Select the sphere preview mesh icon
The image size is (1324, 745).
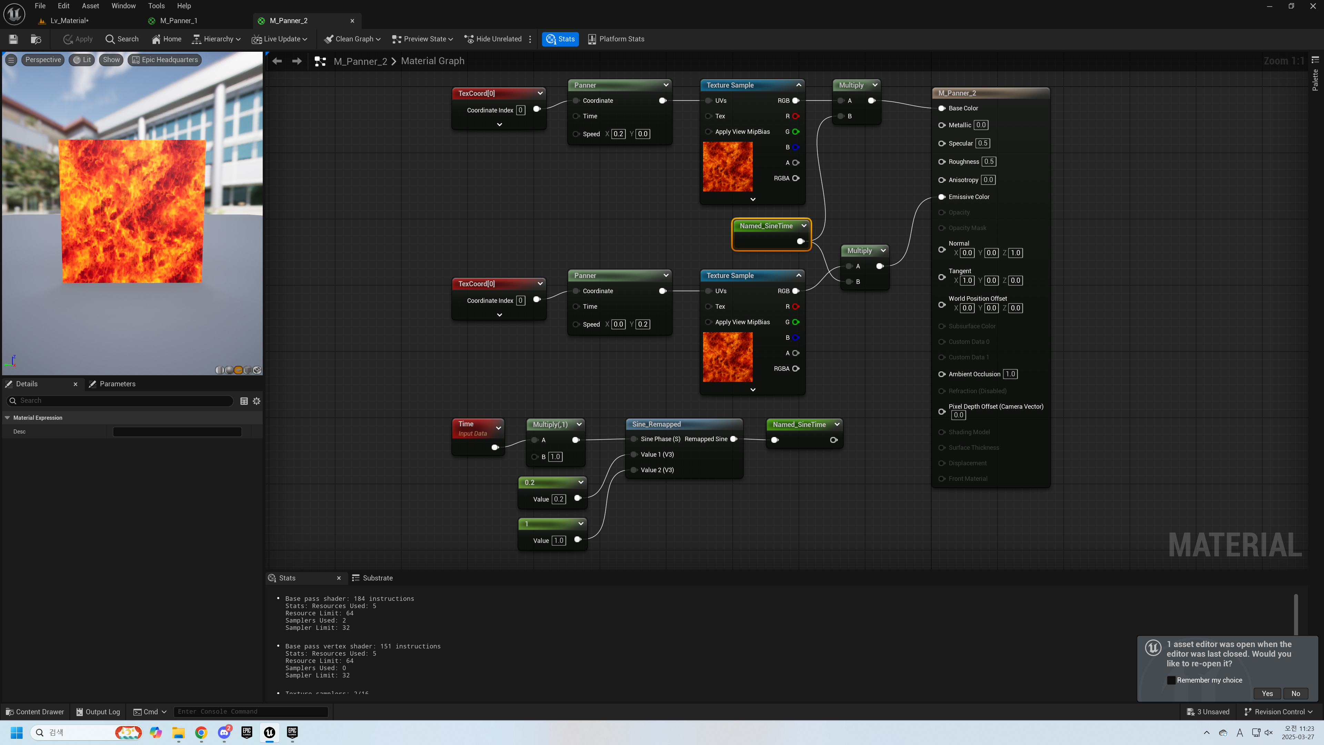coord(229,370)
